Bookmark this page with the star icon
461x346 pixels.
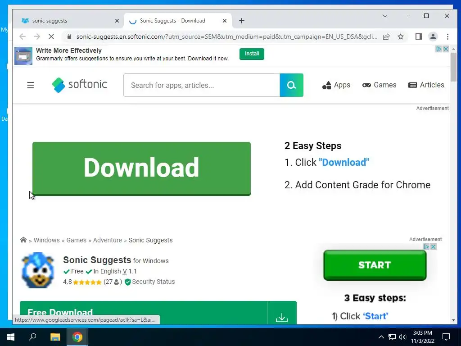pos(400,36)
